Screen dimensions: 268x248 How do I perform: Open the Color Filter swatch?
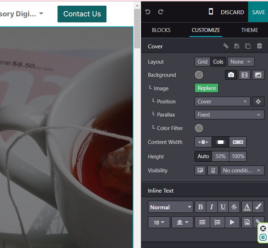(199, 128)
